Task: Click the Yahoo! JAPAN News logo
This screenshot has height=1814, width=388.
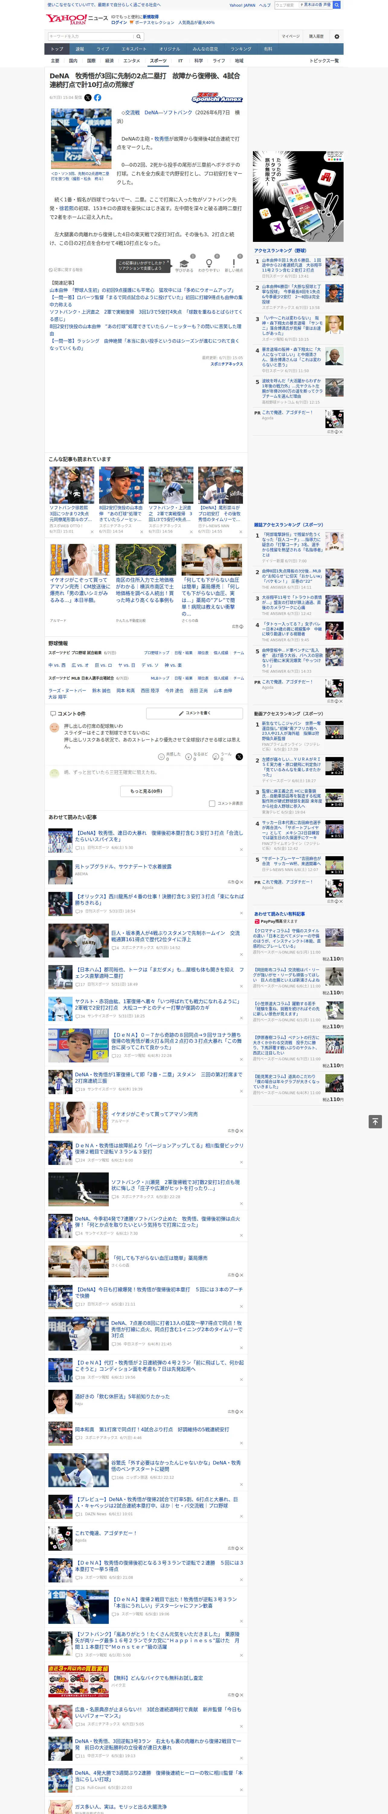Action: (x=77, y=19)
